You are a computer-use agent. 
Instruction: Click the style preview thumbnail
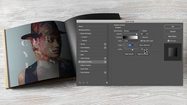coord(173,52)
